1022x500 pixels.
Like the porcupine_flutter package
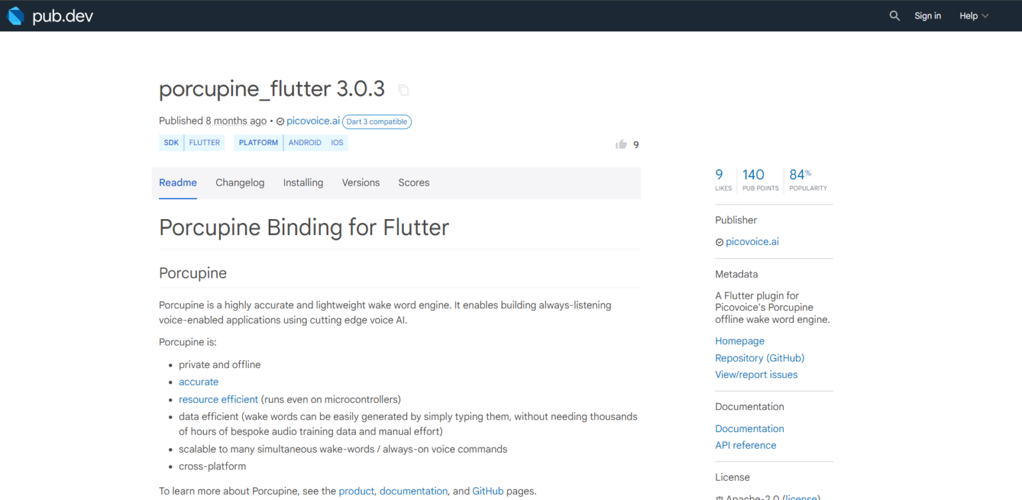tap(621, 144)
